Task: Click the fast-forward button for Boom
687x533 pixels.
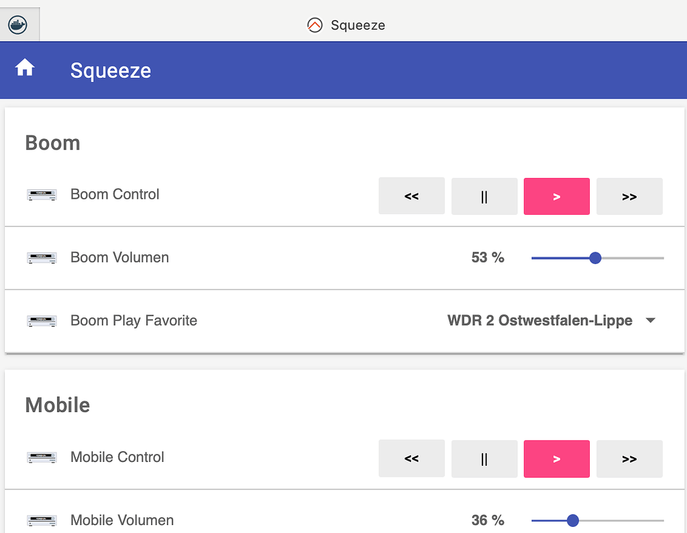Action: pyautogui.click(x=629, y=196)
